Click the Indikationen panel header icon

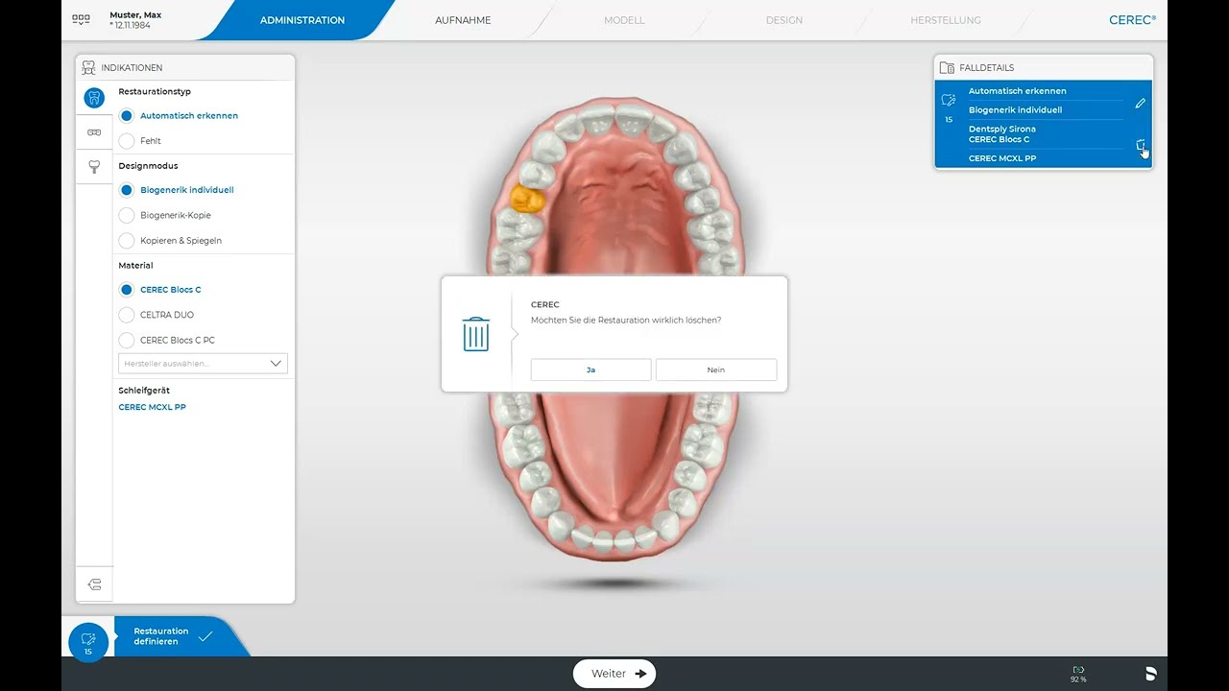click(x=88, y=68)
